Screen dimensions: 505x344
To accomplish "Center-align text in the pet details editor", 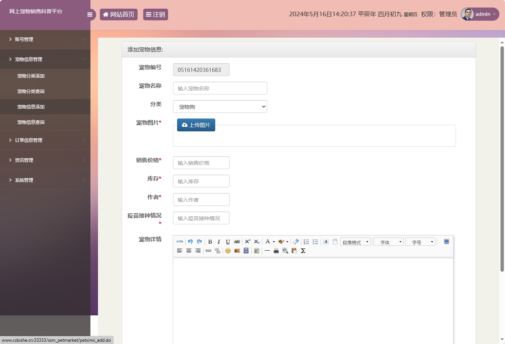I will click(188, 250).
